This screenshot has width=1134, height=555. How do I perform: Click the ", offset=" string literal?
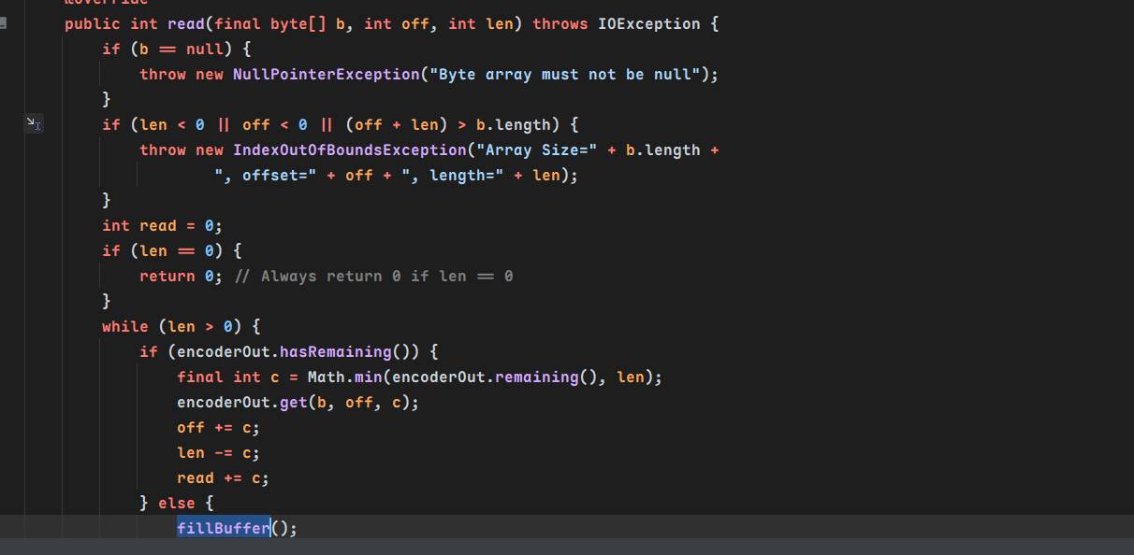(265, 175)
